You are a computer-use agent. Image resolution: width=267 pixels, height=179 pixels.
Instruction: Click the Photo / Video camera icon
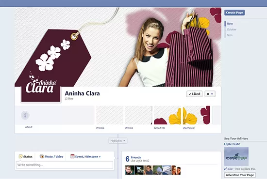pos(42,156)
